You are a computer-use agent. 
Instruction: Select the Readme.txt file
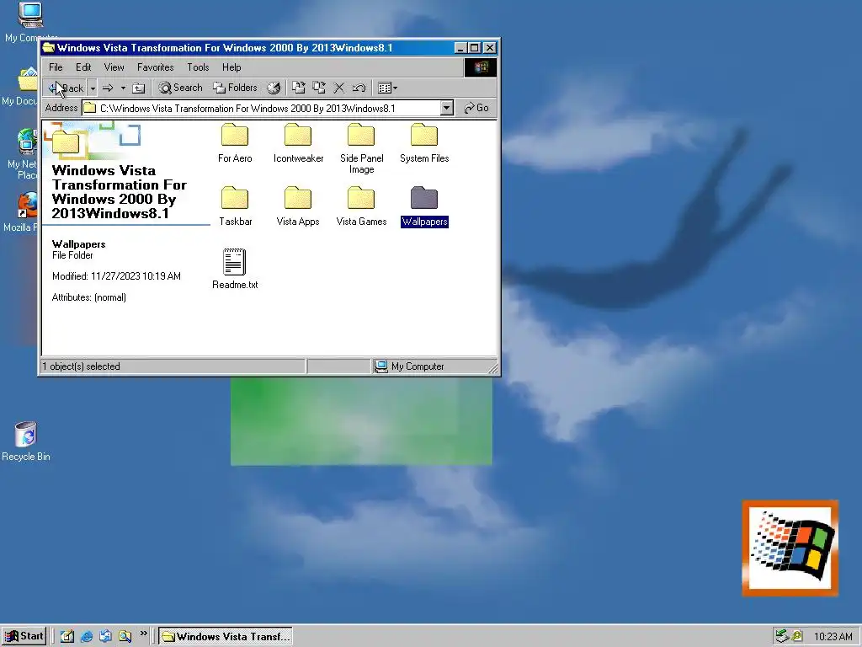click(x=235, y=269)
